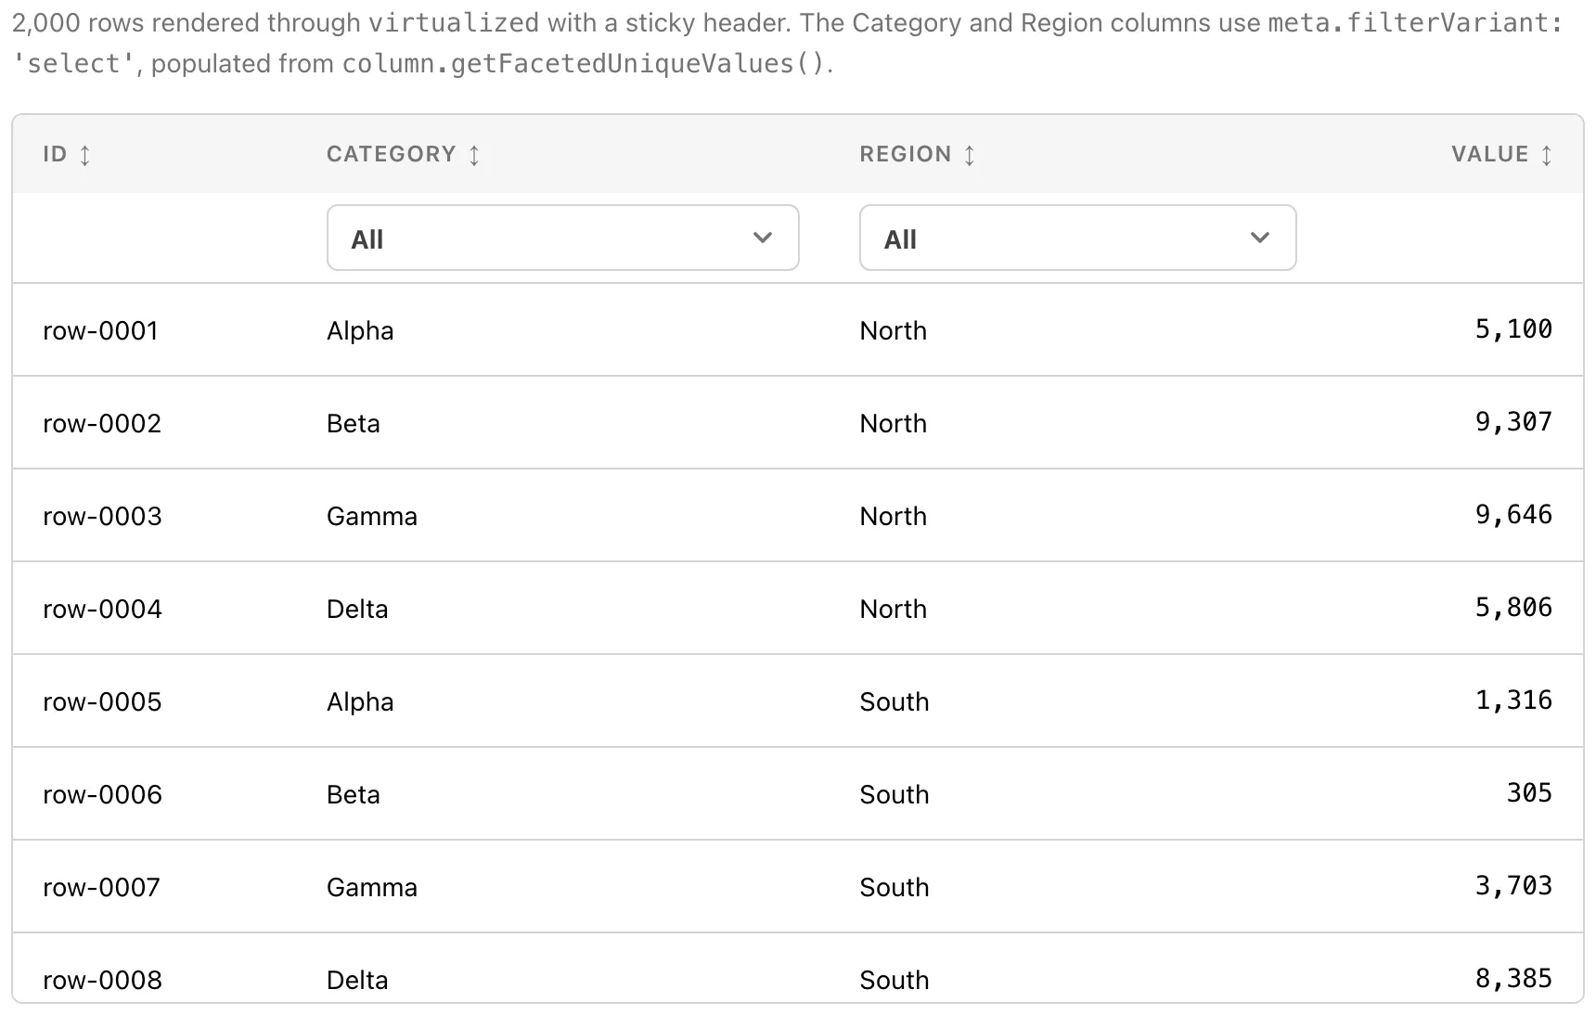Select the row-0005 ID cell
The image size is (1596, 1015).
(x=102, y=702)
